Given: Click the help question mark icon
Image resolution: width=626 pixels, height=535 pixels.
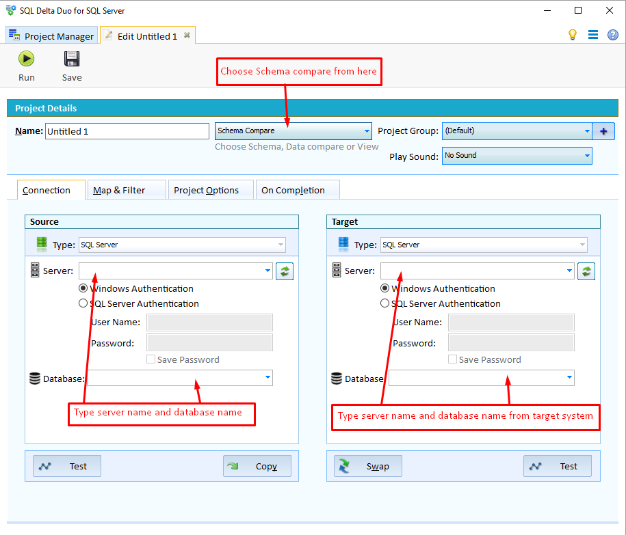Looking at the screenshot, I should pyautogui.click(x=612, y=34).
